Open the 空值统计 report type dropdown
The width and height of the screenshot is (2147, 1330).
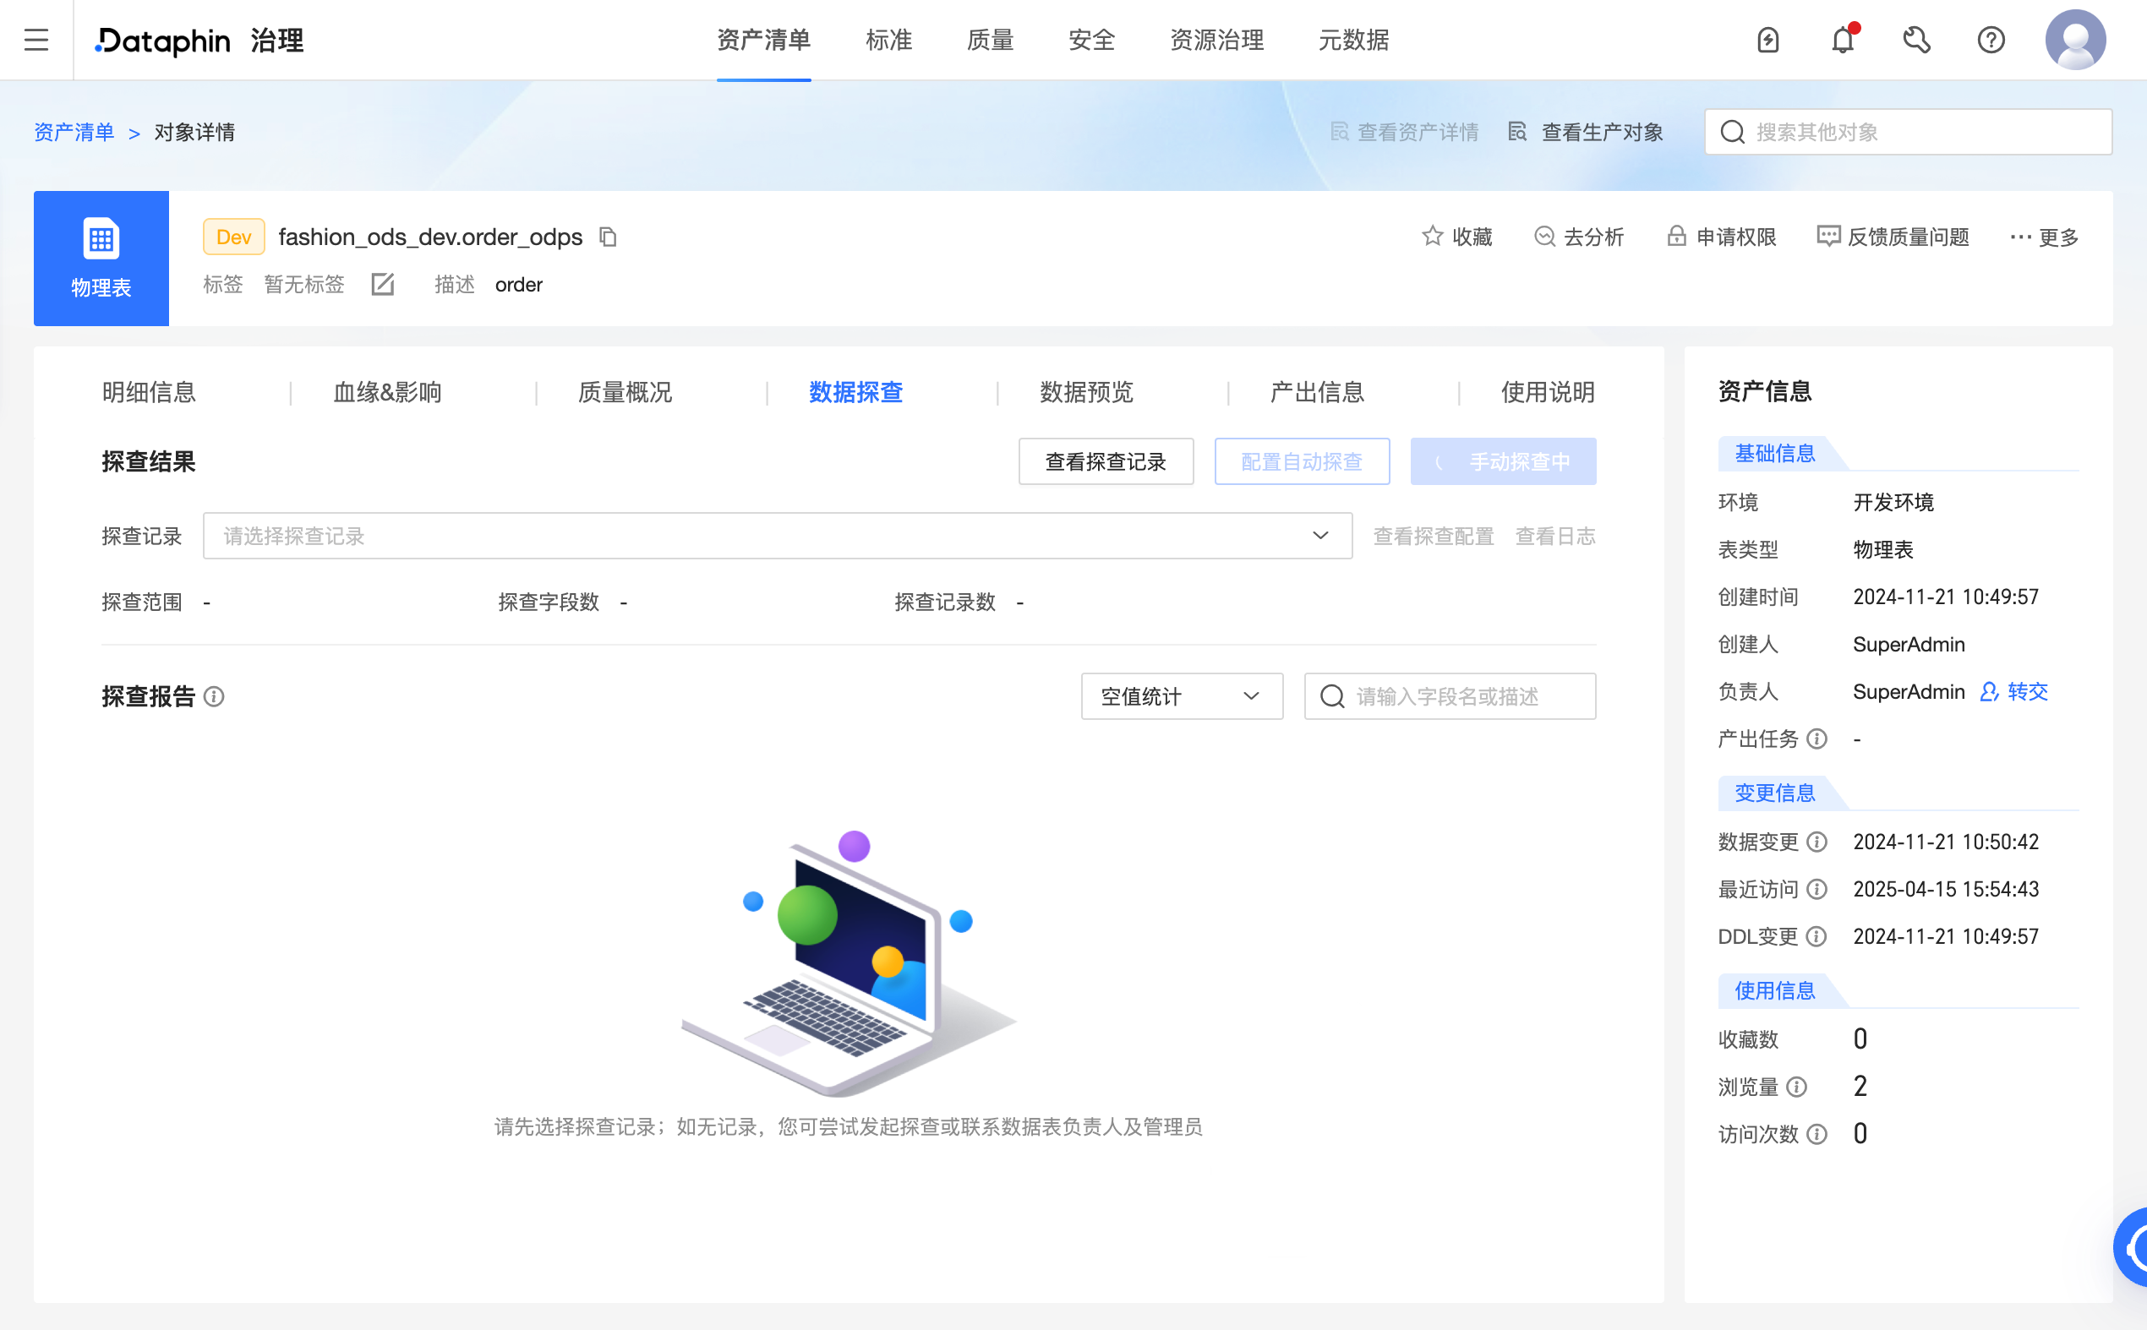tap(1182, 695)
